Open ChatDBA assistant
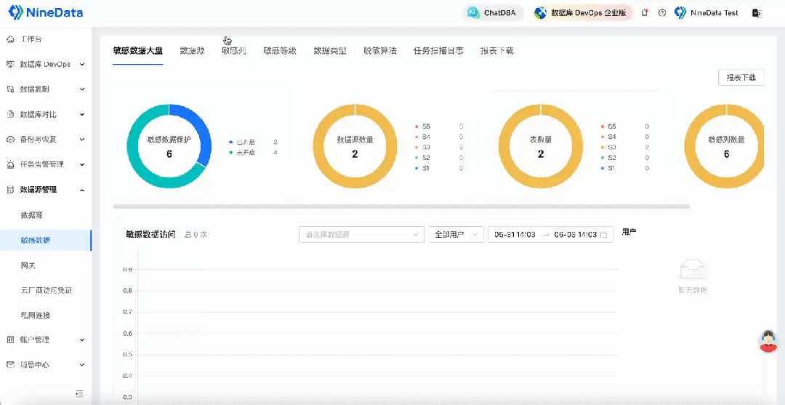The image size is (785, 405). (494, 13)
